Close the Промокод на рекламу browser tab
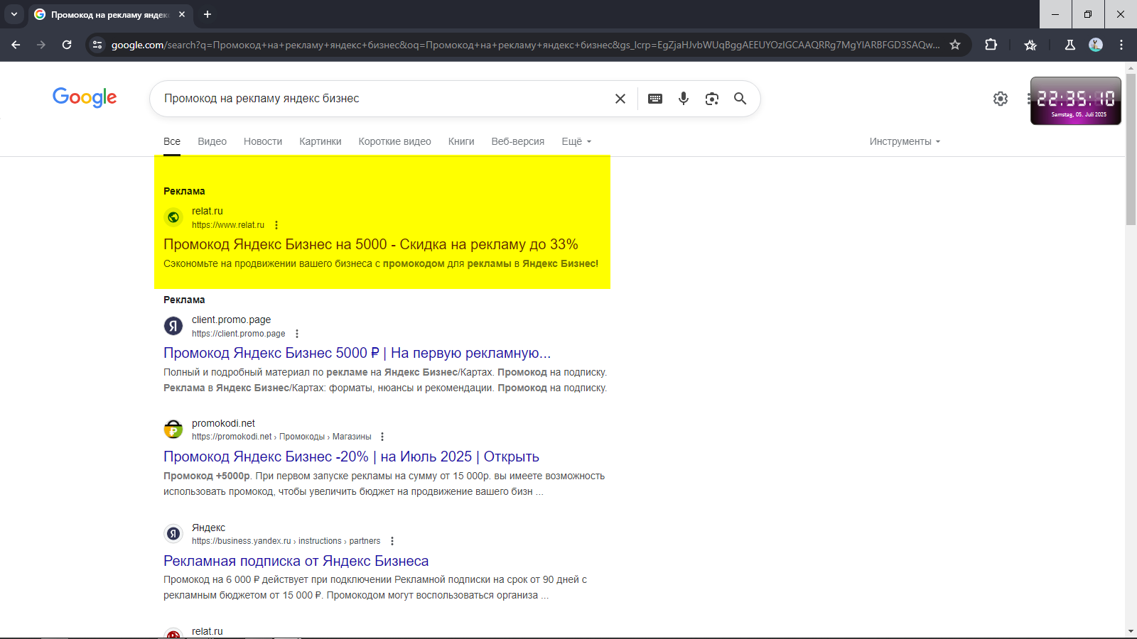The image size is (1137, 639). [x=182, y=14]
